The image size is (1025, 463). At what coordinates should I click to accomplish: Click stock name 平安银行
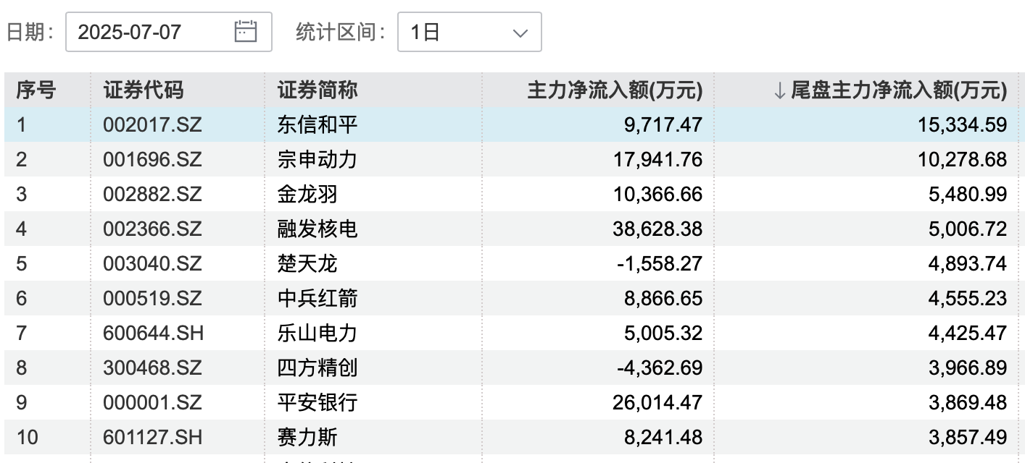[318, 402]
